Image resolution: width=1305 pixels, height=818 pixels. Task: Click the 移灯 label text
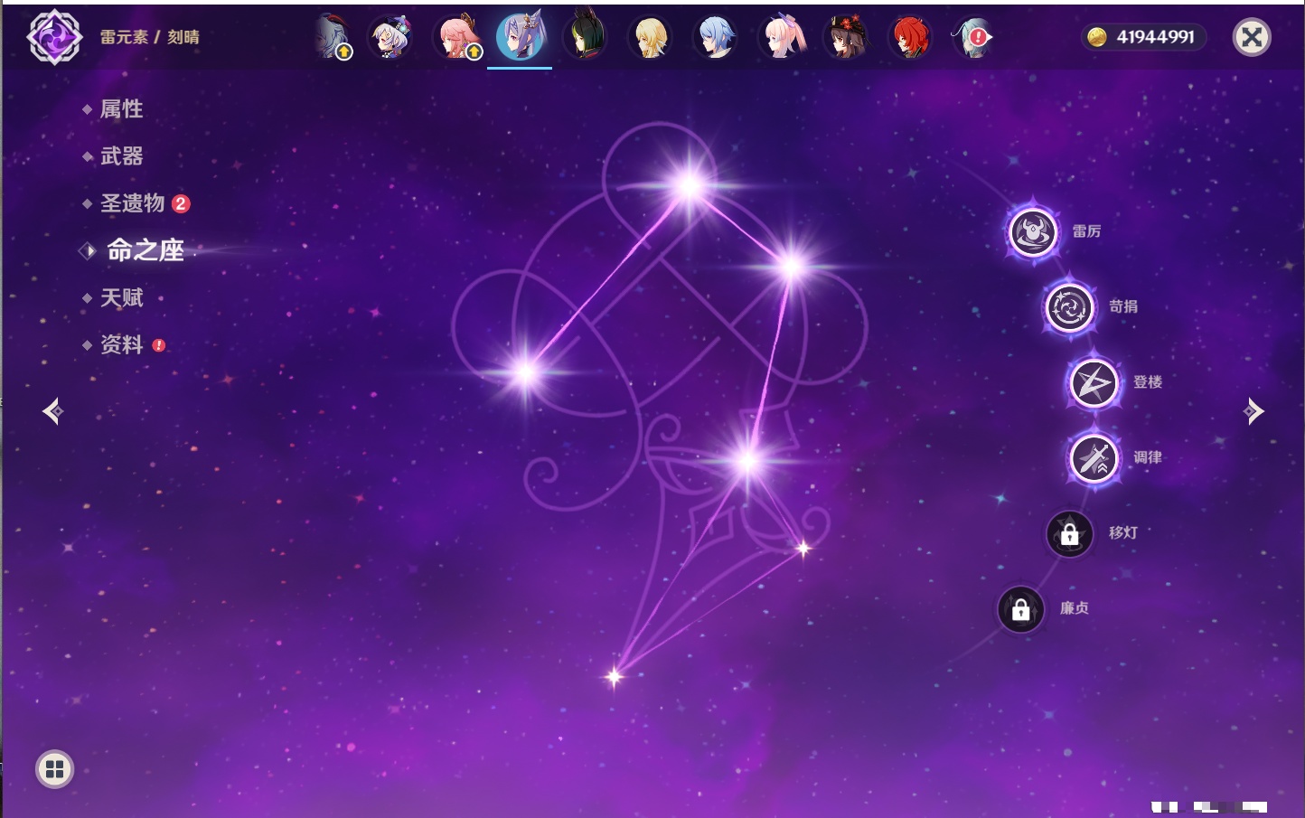pyautogui.click(x=1123, y=532)
